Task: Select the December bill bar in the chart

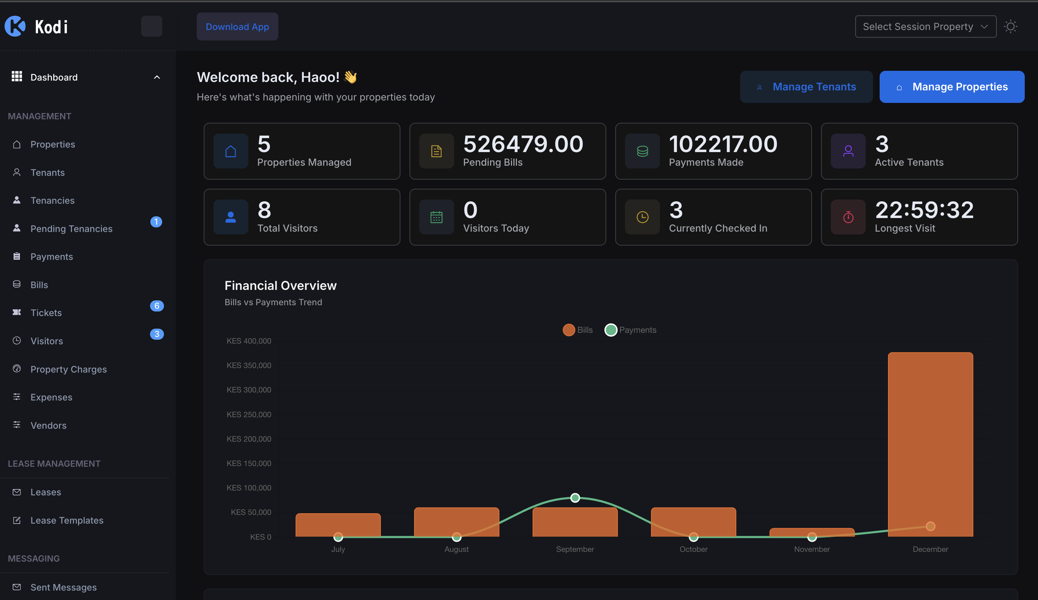Action: click(x=930, y=445)
